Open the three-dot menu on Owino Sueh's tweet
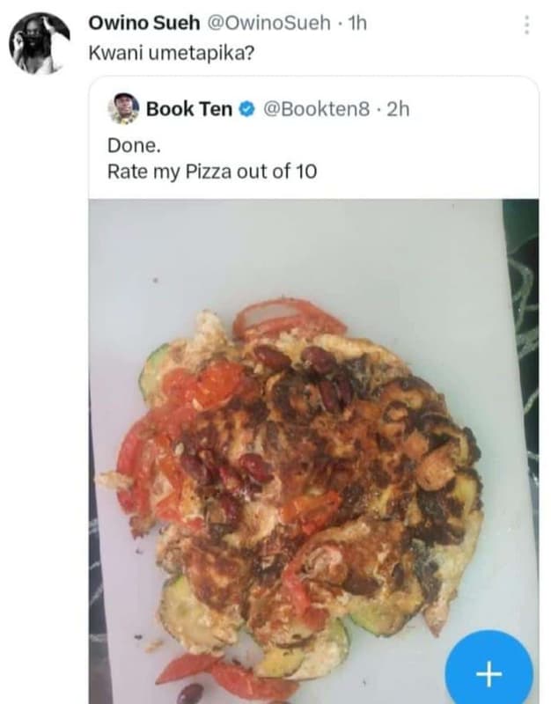The height and width of the screenshot is (704, 551). tap(525, 26)
